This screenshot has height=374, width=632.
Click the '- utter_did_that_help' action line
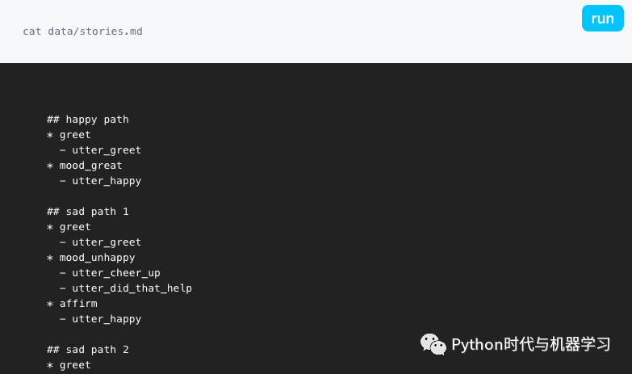point(131,288)
